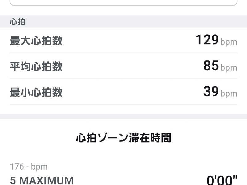Select the 最小心拍数 label
Viewport: 247px width, 185px height.
click(x=36, y=92)
